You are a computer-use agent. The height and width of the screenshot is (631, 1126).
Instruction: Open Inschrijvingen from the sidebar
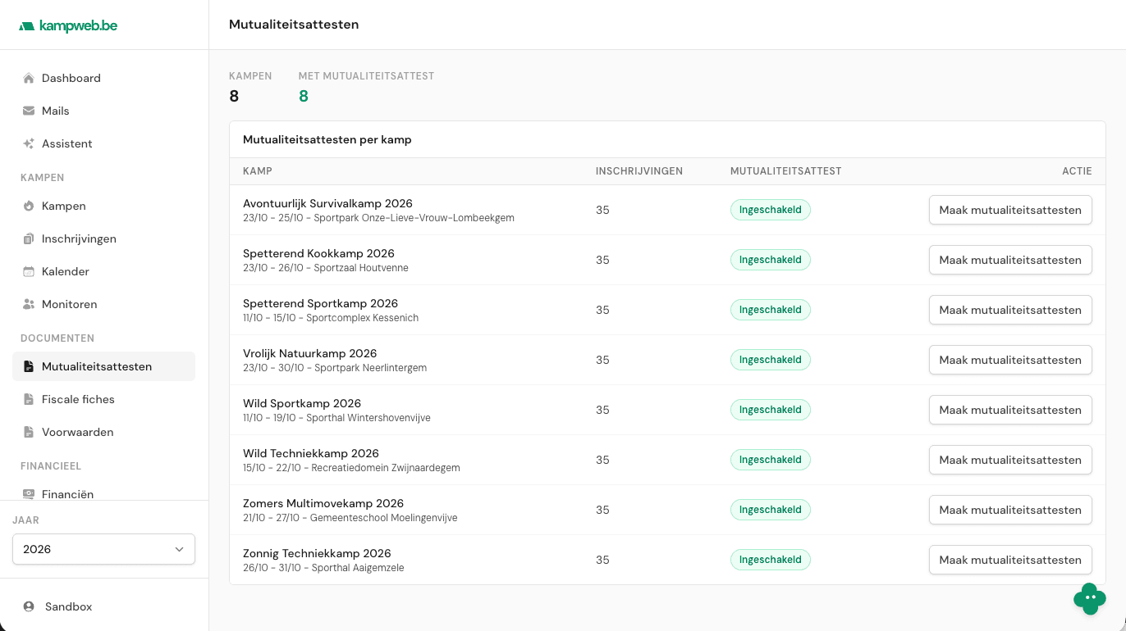tap(103, 238)
